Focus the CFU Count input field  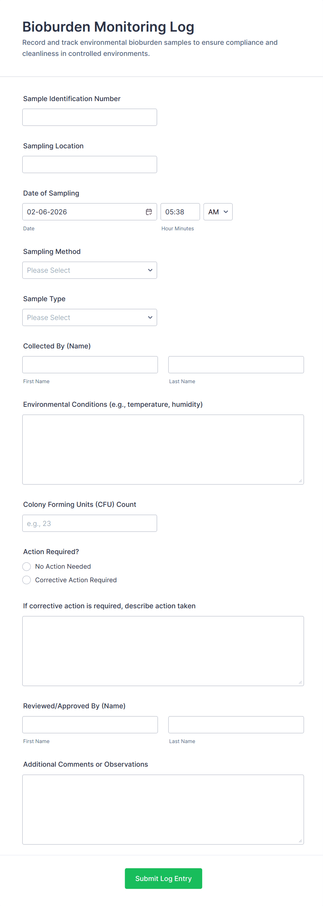tap(90, 523)
